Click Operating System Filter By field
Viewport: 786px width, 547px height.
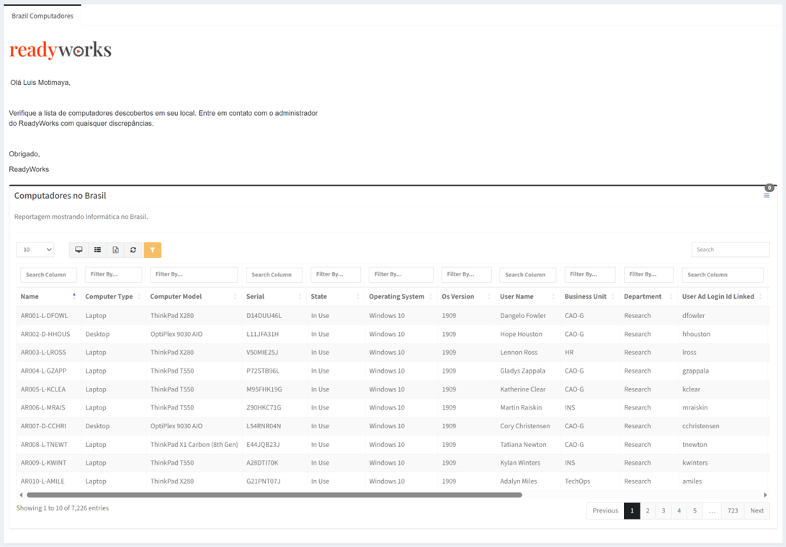click(x=401, y=274)
